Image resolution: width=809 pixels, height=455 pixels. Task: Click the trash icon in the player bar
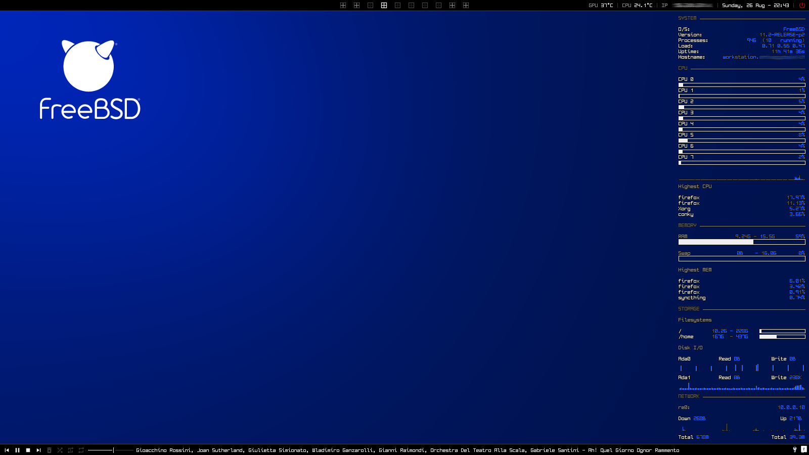[49, 450]
